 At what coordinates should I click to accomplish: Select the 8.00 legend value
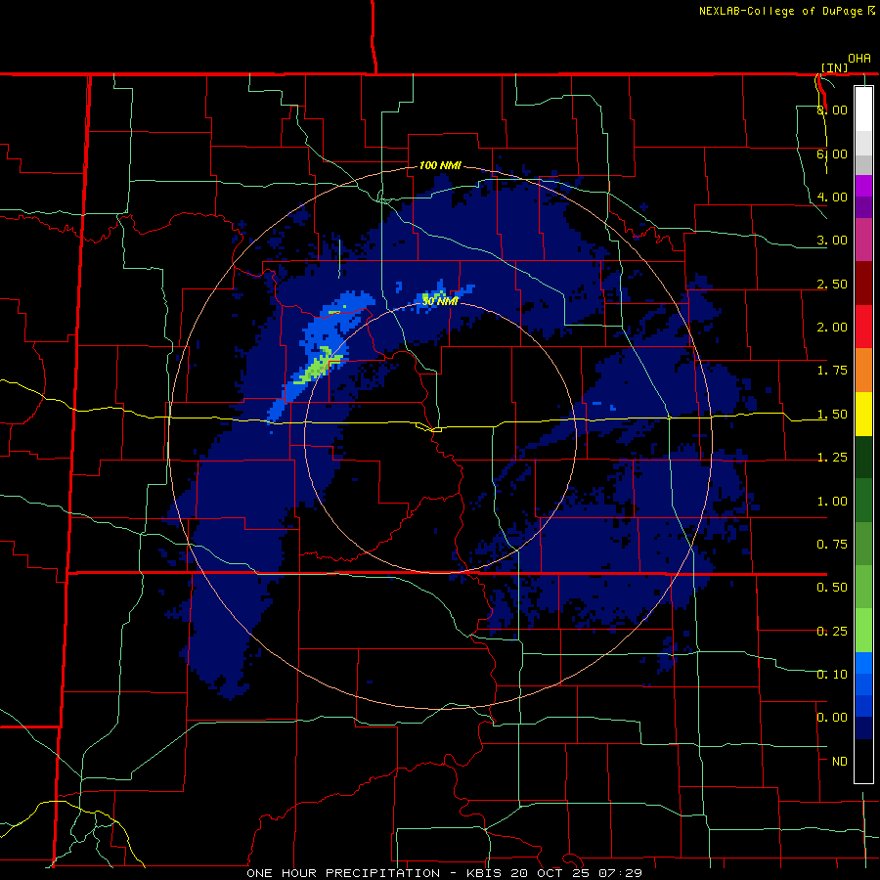point(832,110)
